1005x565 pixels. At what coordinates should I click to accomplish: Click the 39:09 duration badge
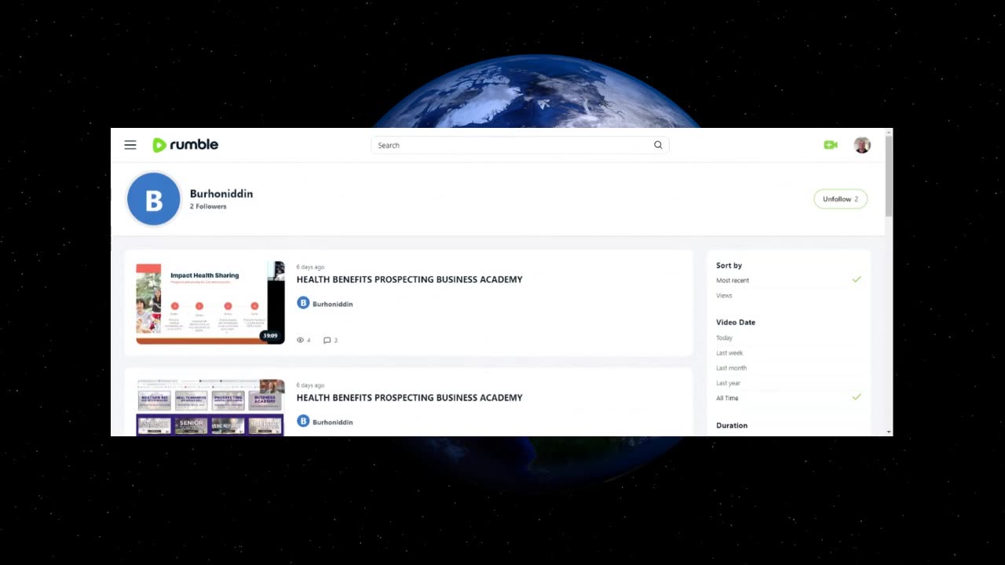coord(270,336)
